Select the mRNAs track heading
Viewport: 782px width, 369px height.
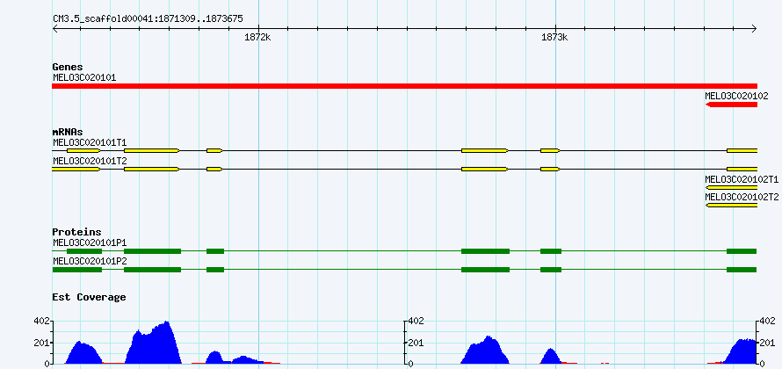click(68, 132)
